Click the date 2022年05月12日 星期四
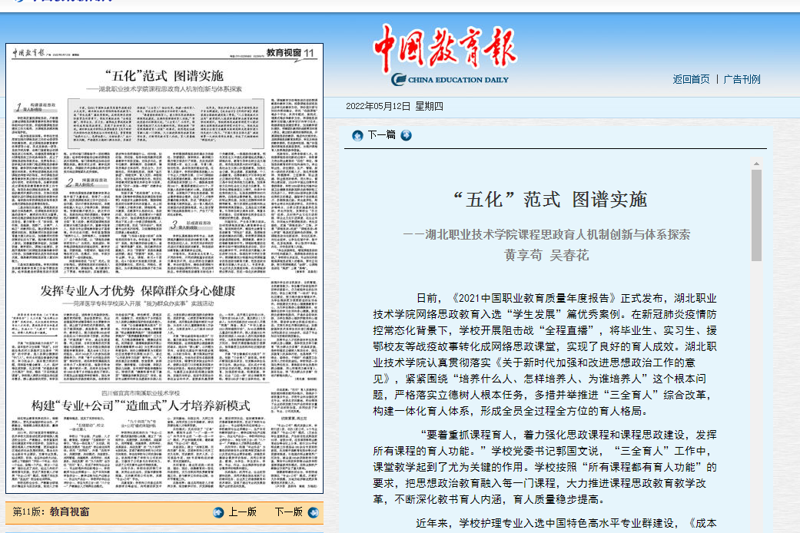The width and height of the screenshot is (800, 533). pyautogui.click(x=394, y=106)
